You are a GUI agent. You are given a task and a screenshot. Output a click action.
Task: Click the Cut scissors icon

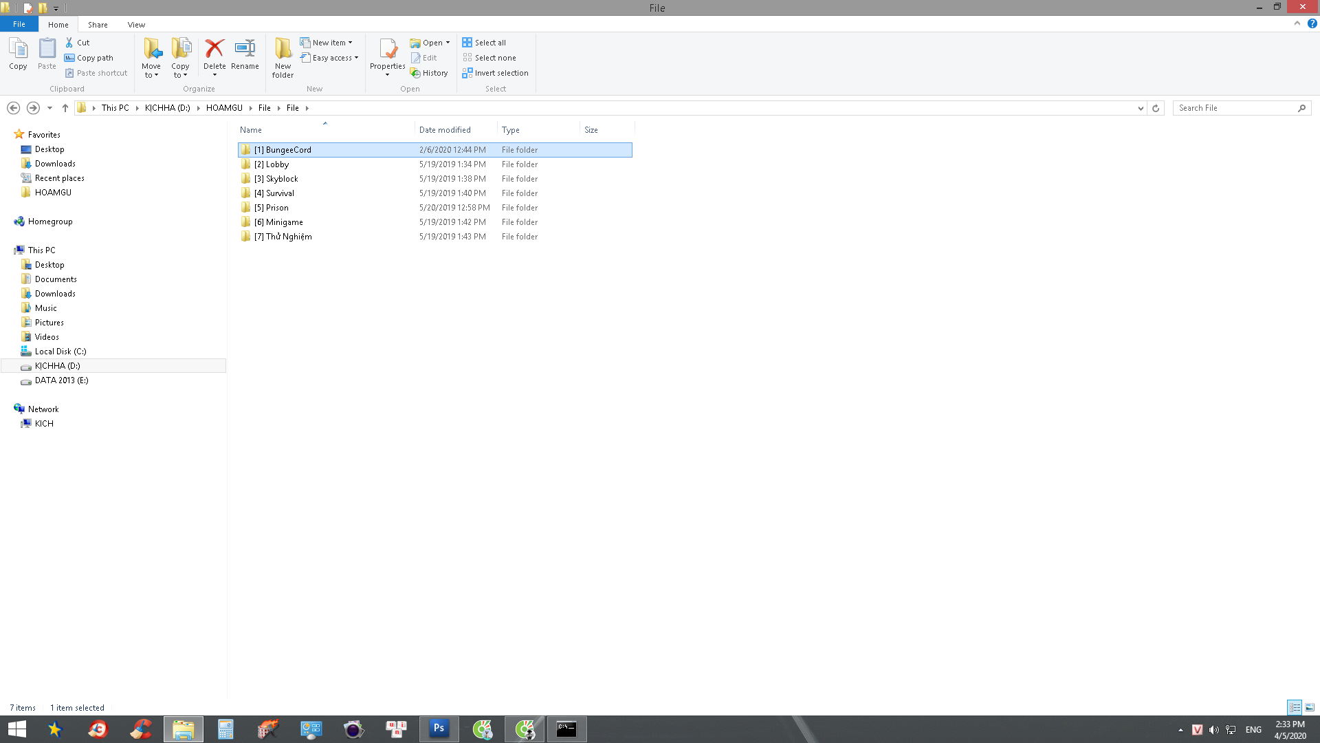(x=69, y=43)
